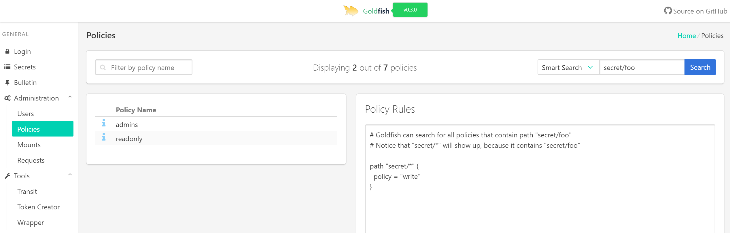Viewport: 730px width, 233px height.
Task: Collapse the Tools menu chevron
Action: tap(70, 175)
